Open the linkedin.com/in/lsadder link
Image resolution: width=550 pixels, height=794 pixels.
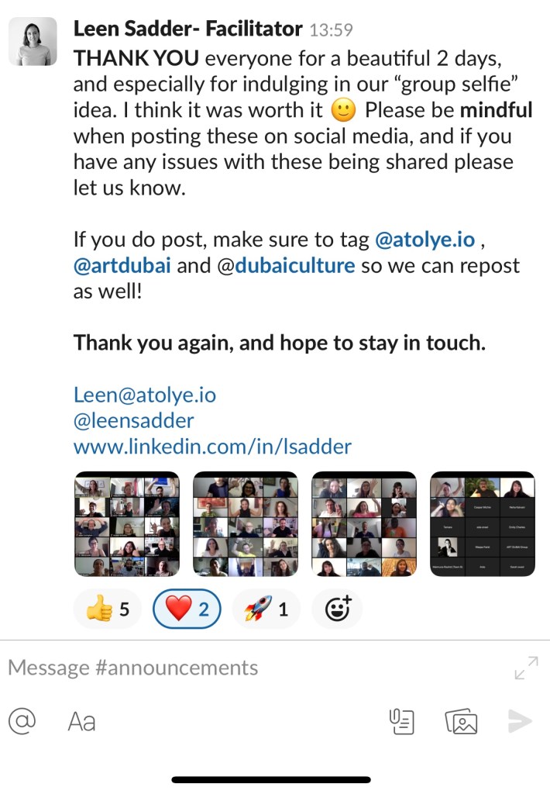[212, 446]
